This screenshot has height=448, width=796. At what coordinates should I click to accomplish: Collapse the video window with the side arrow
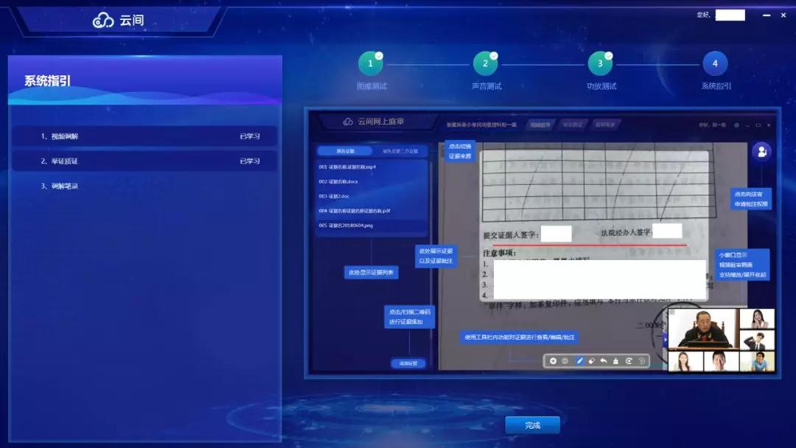point(665,340)
